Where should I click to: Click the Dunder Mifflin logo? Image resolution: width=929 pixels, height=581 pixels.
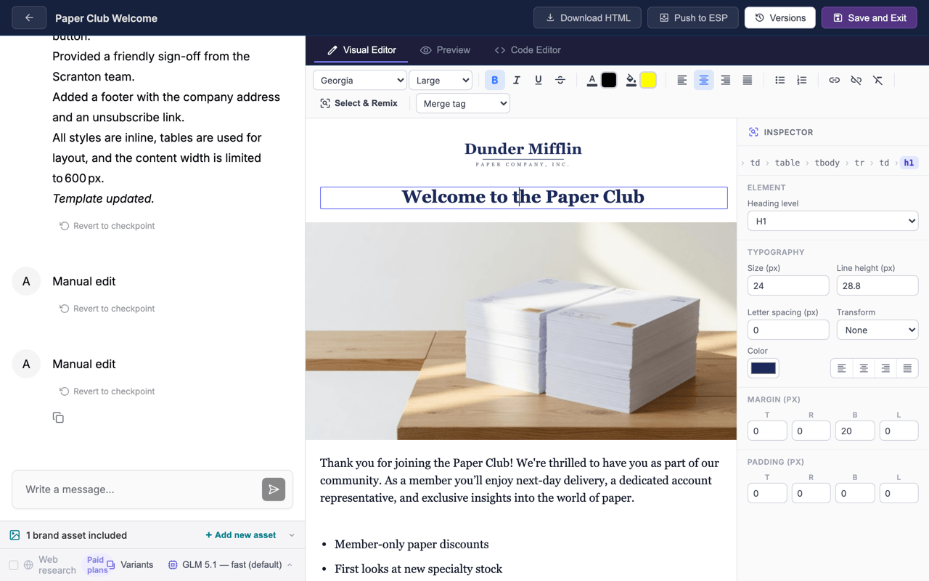click(x=523, y=154)
